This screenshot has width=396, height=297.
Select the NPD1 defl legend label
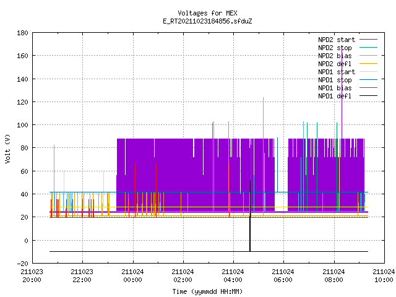(335, 96)
